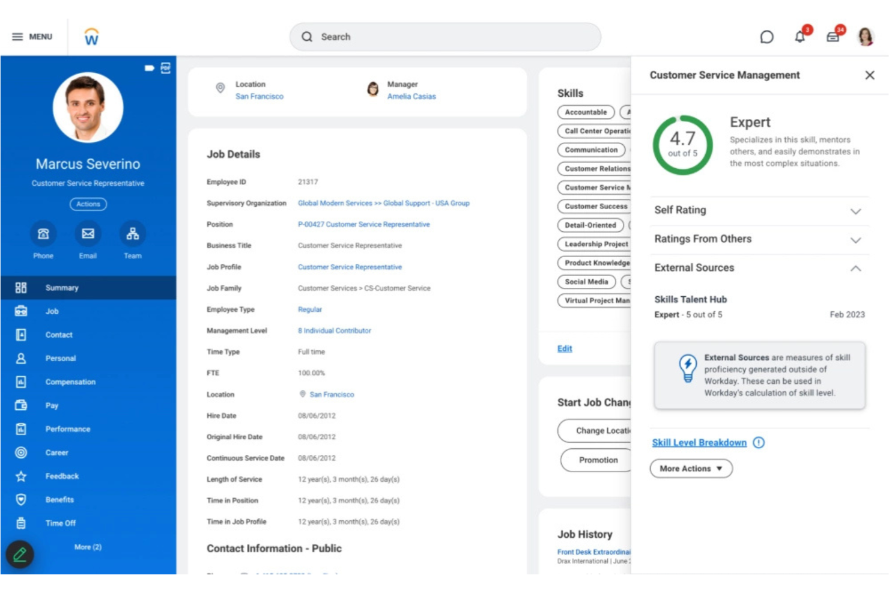This screenshot has height=593, width=889.
Task: Export profile using the PDF icon
Action: (x=165, y=68)
